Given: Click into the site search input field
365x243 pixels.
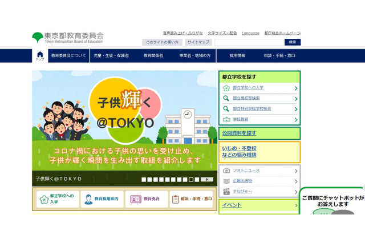Looking at the screenshot, I should click(x=249, y=42).
